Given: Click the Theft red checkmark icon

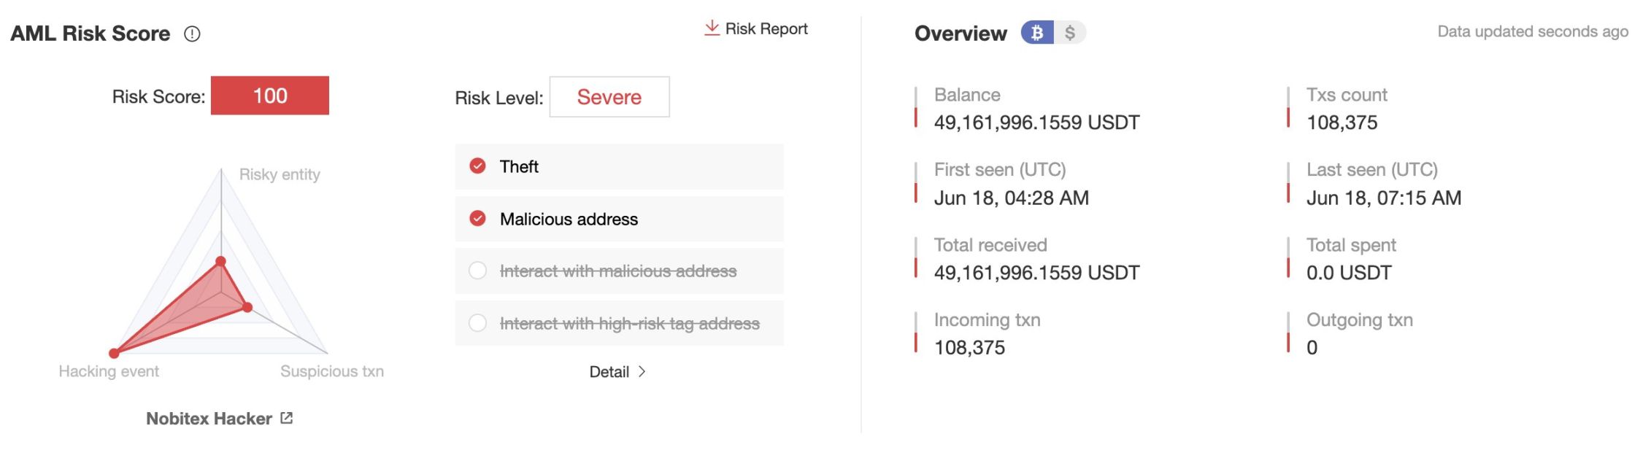Looking at the screenshot, I should point(477,166).
